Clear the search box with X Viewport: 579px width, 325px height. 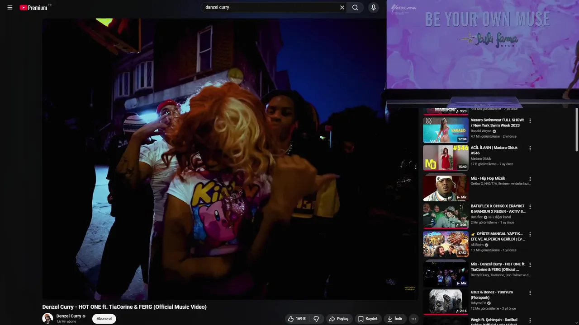point(342,7)
